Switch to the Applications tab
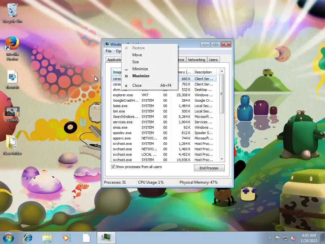 114,60
